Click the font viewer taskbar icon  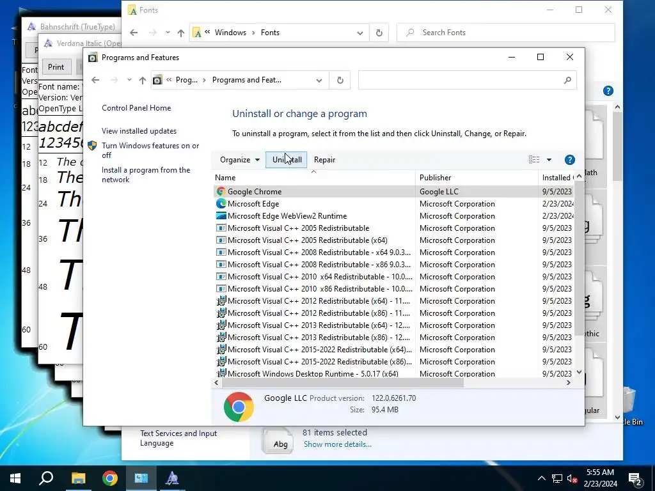(x=172, y=478)
